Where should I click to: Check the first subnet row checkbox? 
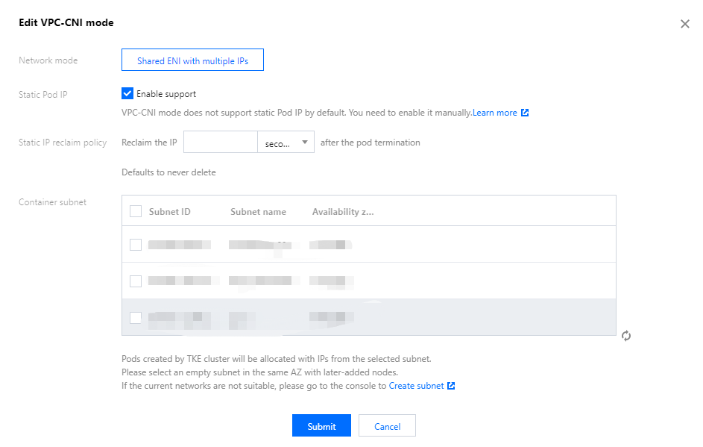[x=136, y=244]
